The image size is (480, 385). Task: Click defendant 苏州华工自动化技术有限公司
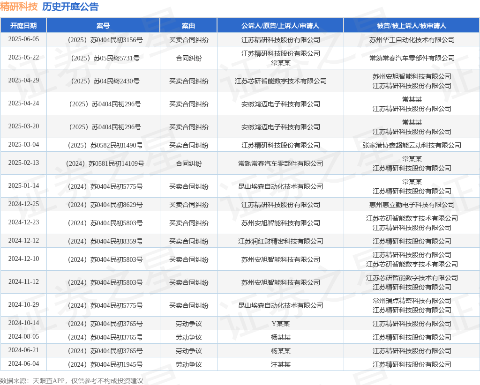tap(412, 40)
